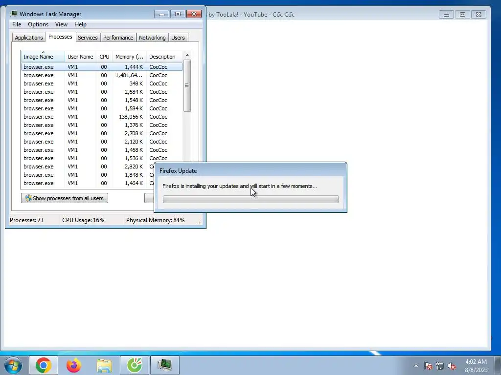
Task: Open the View menu
Action: click(x=61, y=24)
